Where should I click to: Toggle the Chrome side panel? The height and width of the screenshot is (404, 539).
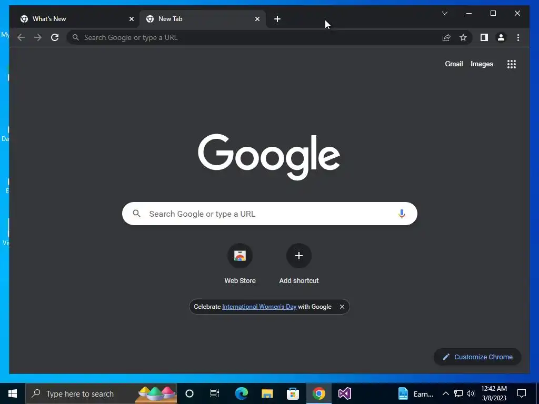pyautogui.click(x=484, y=37)
